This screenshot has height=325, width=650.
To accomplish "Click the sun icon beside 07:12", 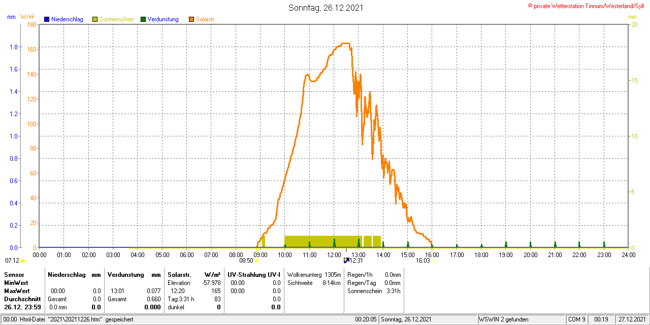I will point(23,261).
